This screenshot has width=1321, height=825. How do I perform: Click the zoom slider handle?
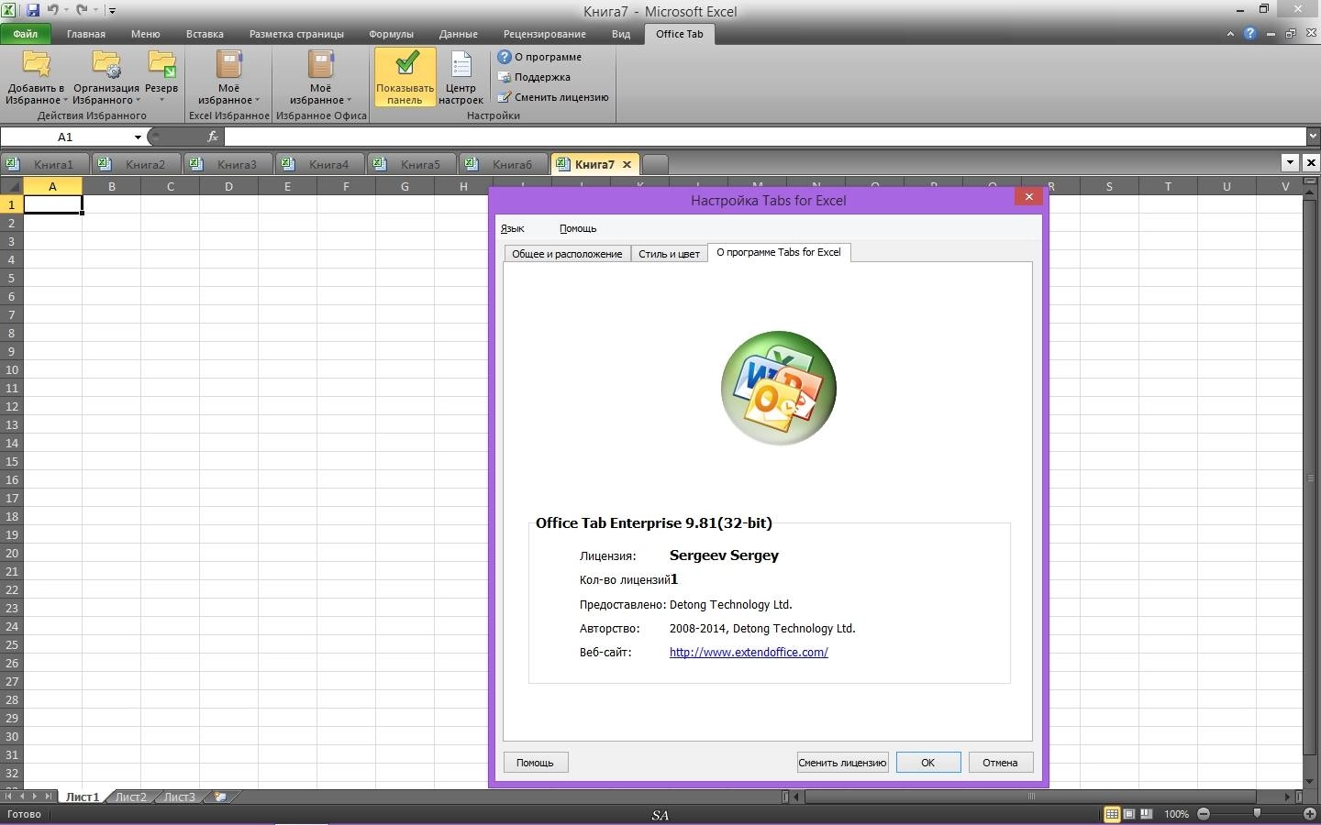[1257, 814]
